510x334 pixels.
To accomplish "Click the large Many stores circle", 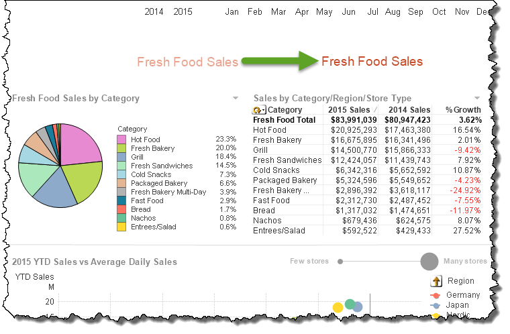I will pyautogui.click(x=430, y=262).
